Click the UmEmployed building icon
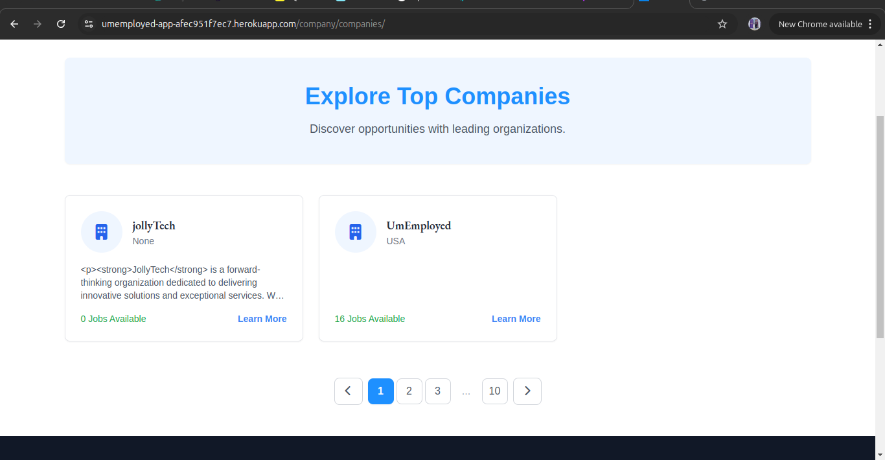885x460 pixels. (x=355, y=232)
